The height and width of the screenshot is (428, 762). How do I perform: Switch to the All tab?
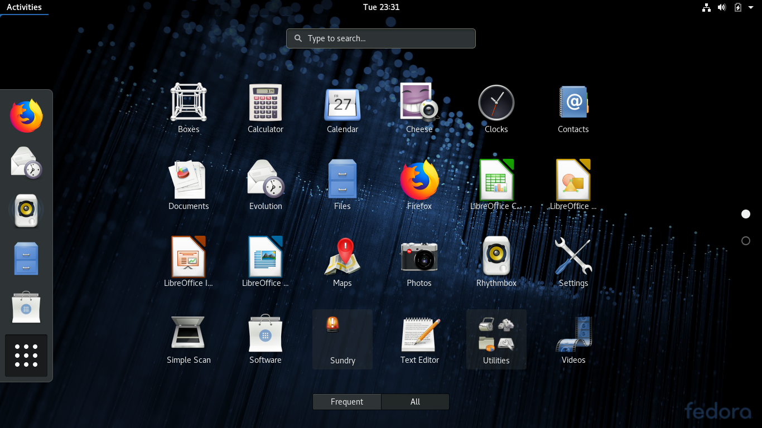(415, 402)
